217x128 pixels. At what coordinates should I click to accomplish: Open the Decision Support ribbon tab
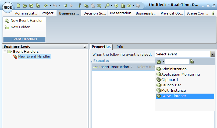pos(94,13)
